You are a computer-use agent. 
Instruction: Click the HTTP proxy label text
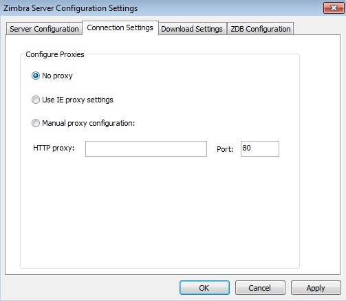point(54,148)
